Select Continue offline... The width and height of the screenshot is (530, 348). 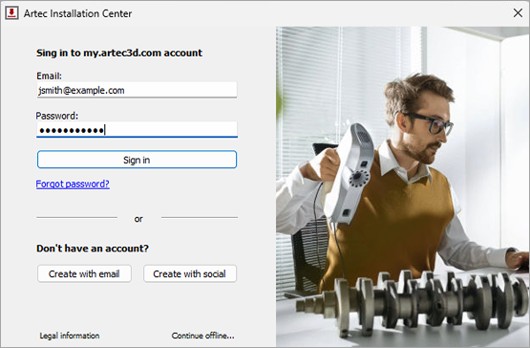point(202,336)
